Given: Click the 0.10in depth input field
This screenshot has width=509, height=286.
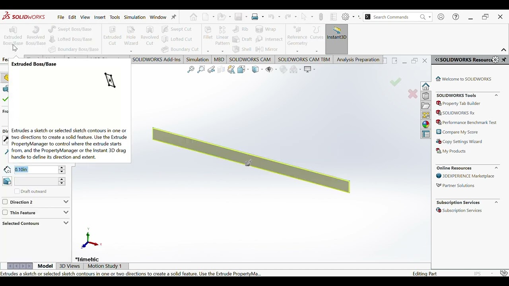Looking at the screenshot, I should [x=36, y=170].
